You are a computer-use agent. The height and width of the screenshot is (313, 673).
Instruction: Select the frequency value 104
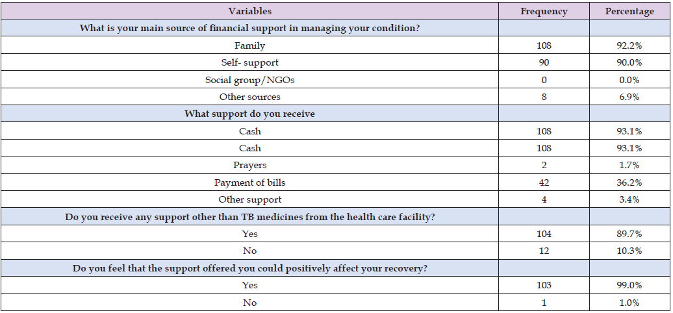[x=544, y=234]
